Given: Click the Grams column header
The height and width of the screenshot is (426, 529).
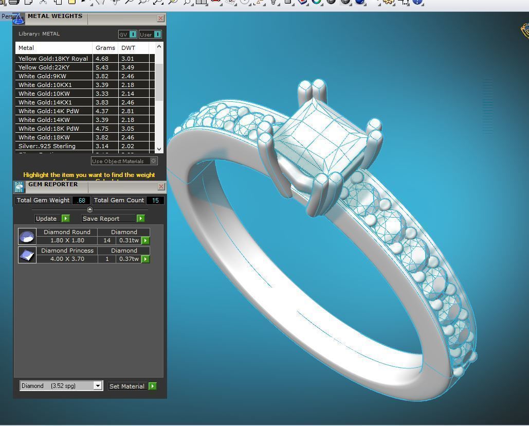Looking at the screenshot, I should [105, 48].
